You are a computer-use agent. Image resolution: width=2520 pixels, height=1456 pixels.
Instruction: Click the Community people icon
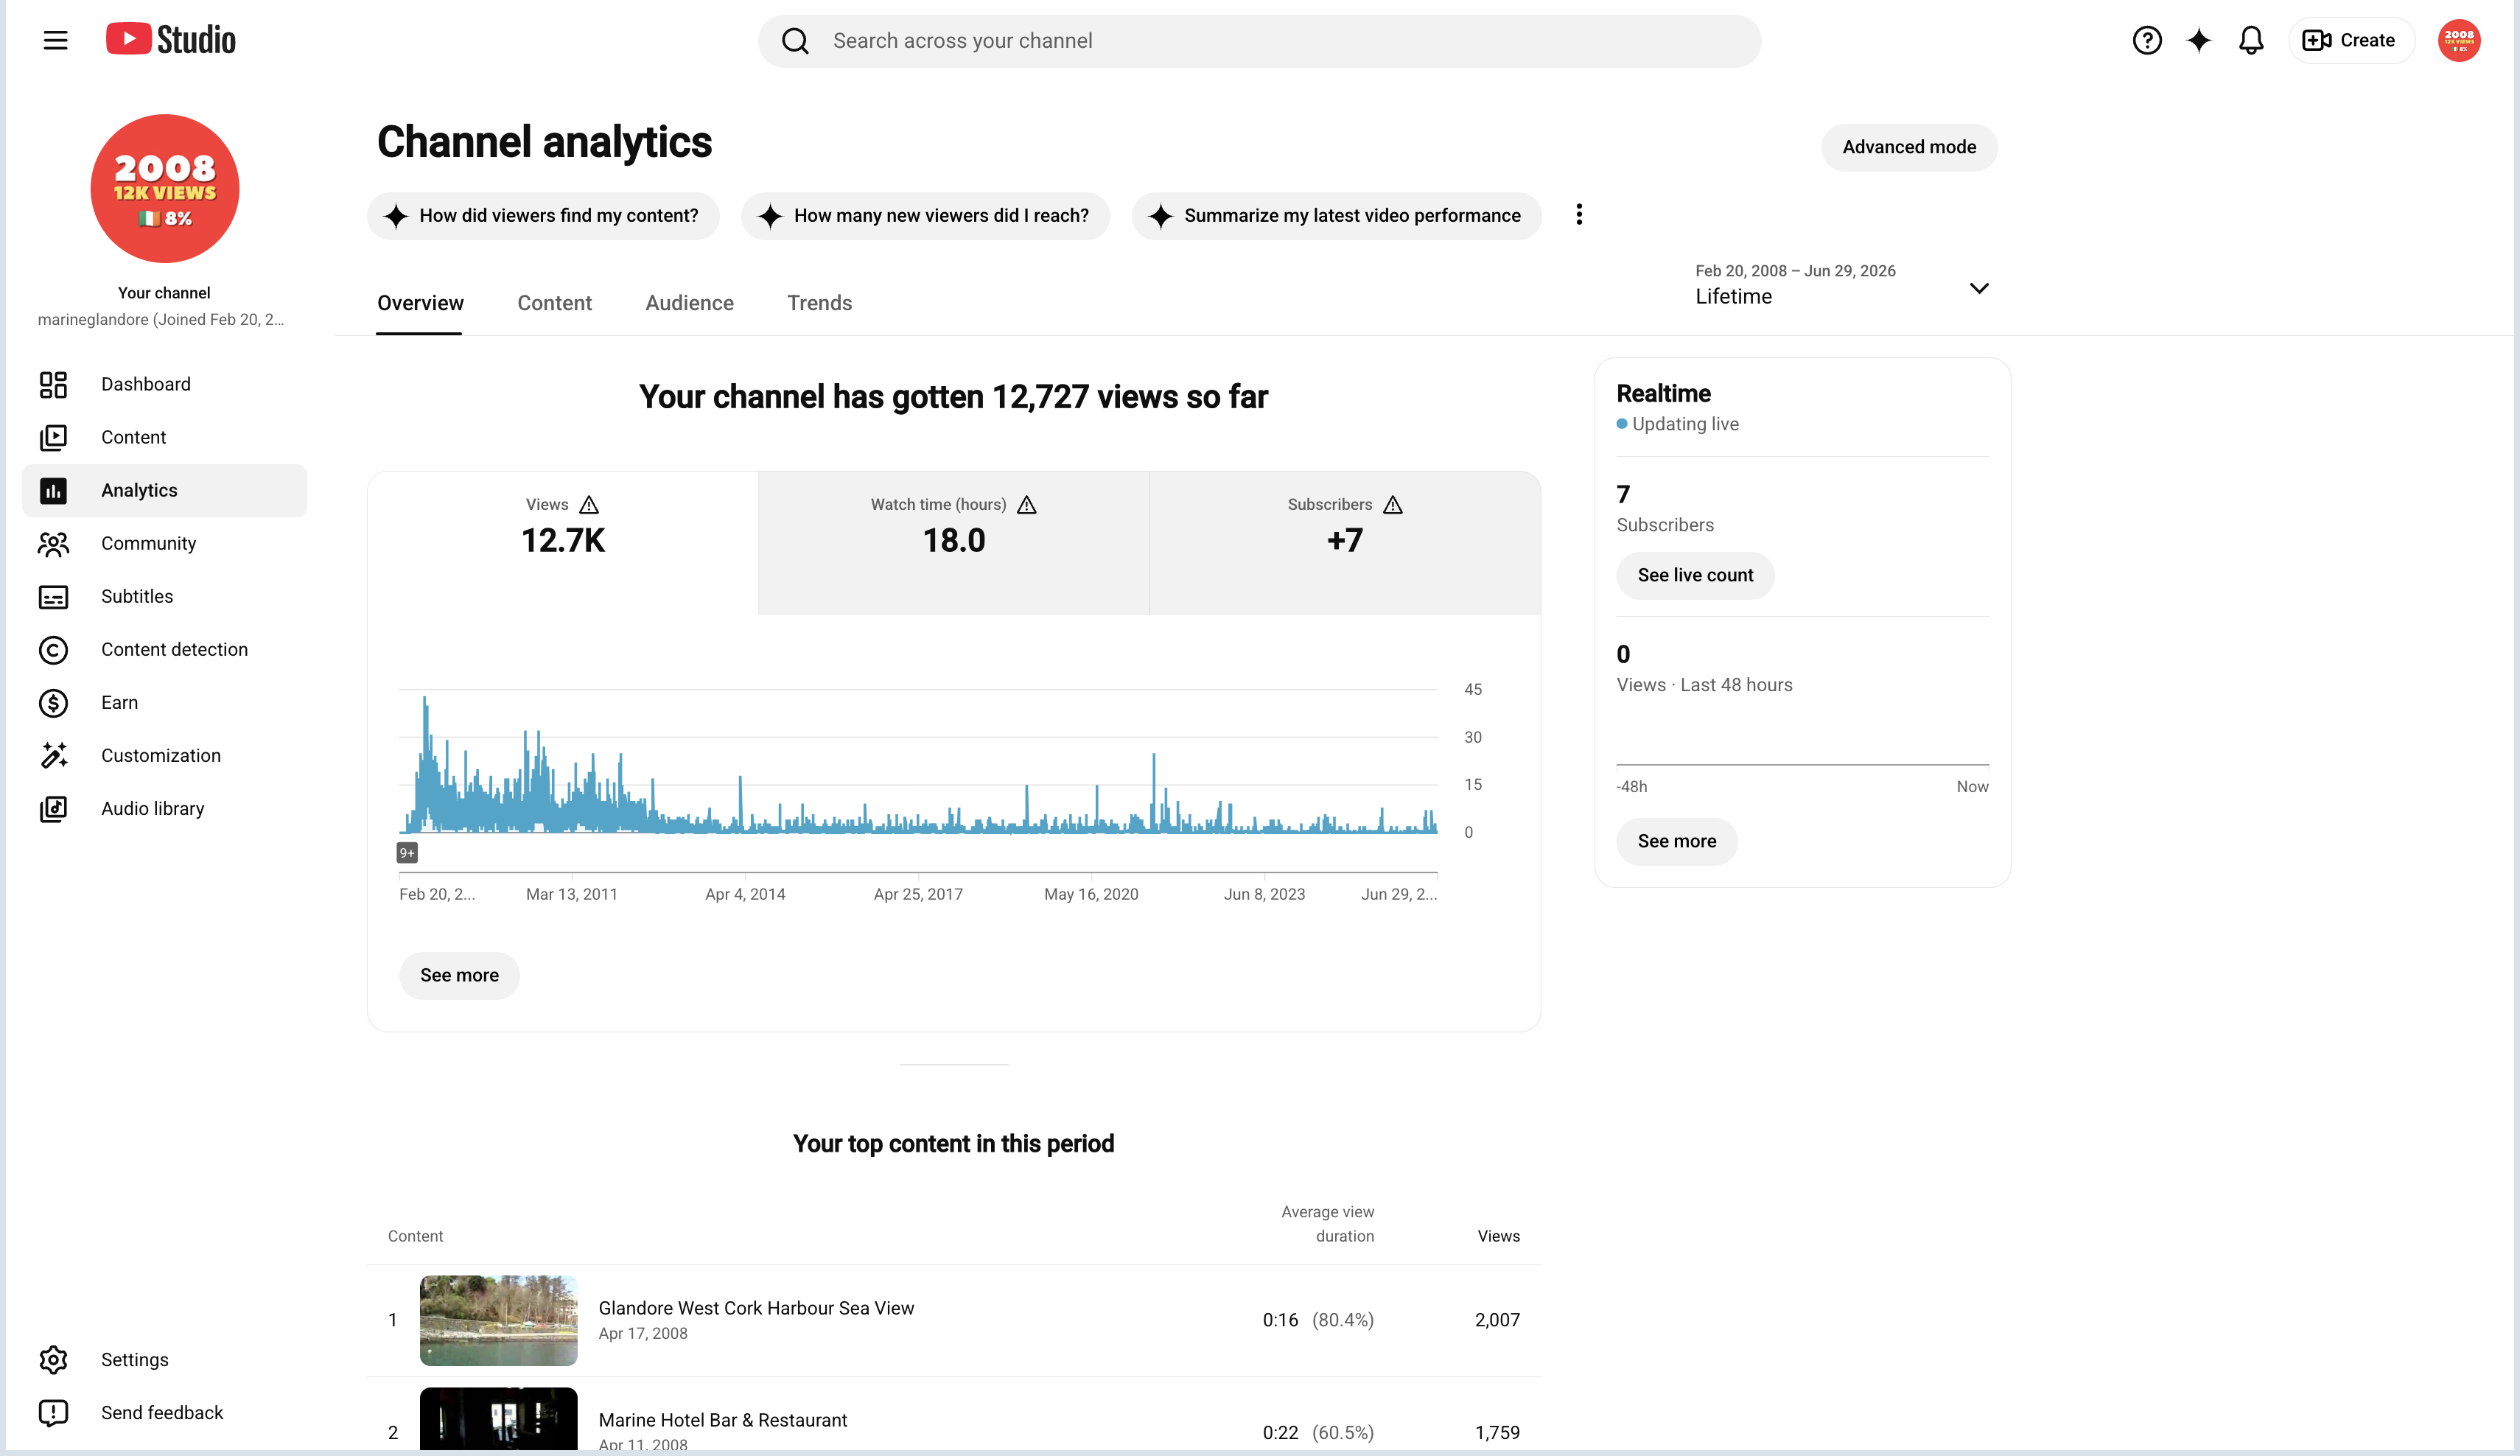[53, 543]
